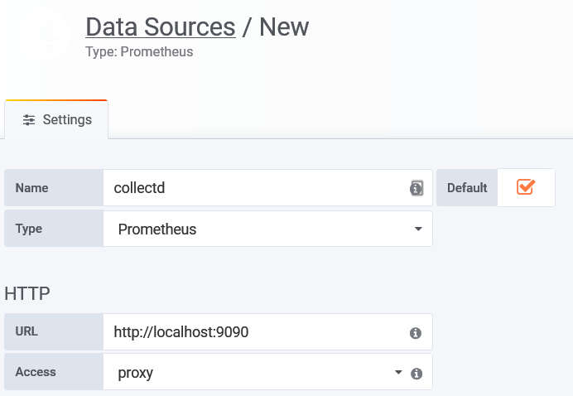Uncheck the Default checkbox
Screen dimensions: 573x396
tap(525, 187)
